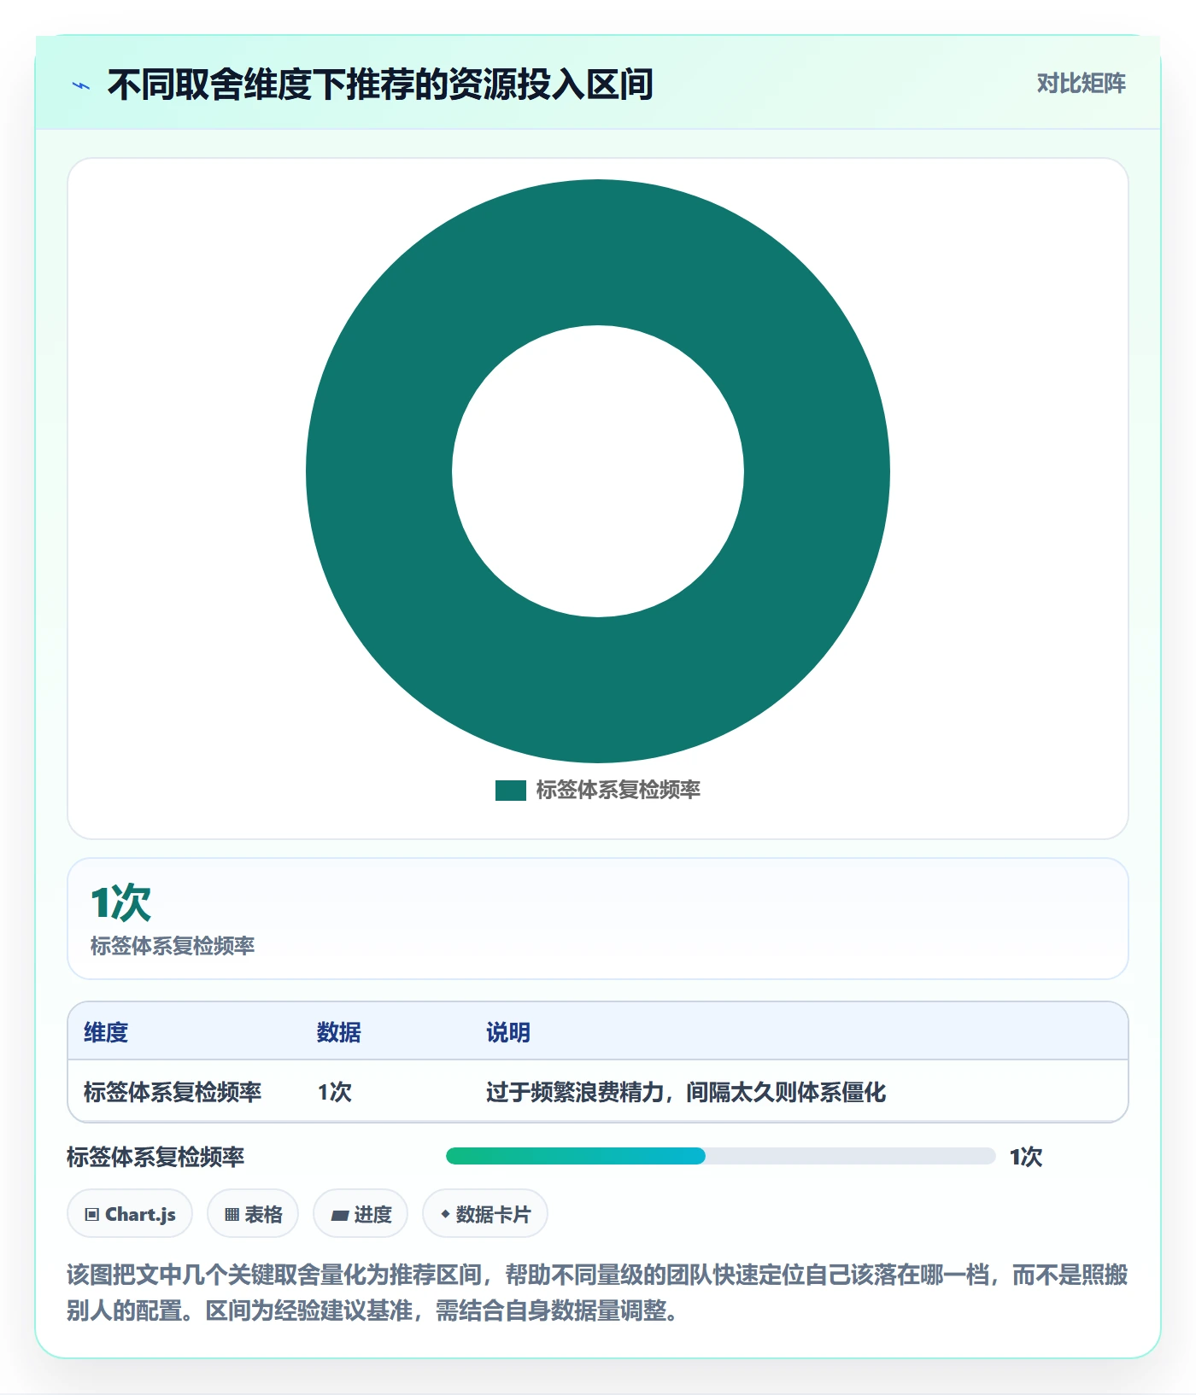Image resolution: width=1196 pixels, height=1395 pixels.
Task: Click the 标签体系复检频率 progress bar
Action: (721, 1156)
